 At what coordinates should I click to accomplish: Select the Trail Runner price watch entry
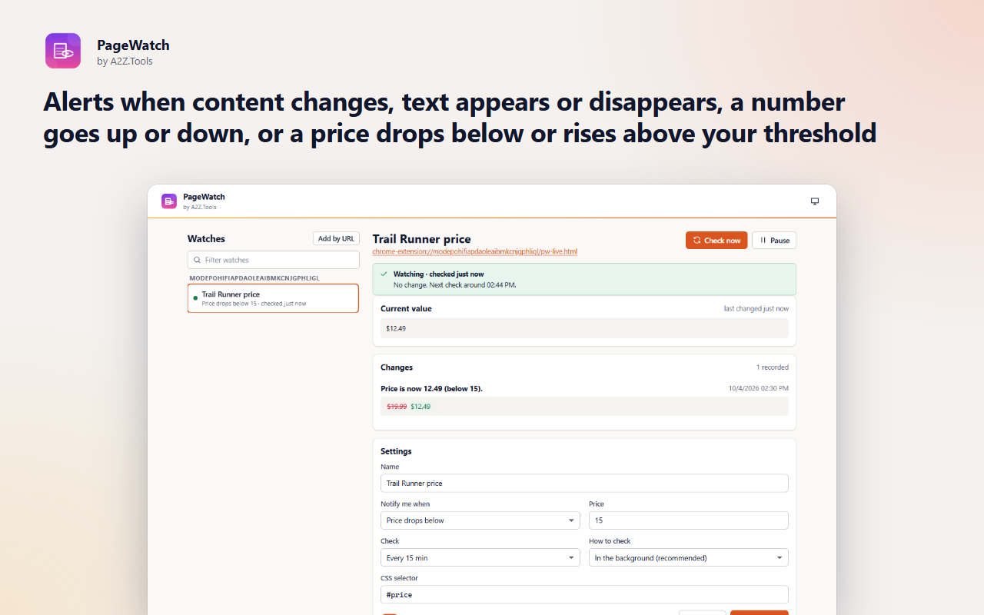(273, 298)
